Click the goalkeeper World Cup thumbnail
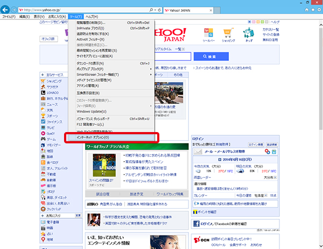The height and width of the screenshot is (249, 323). coord(104,165)
